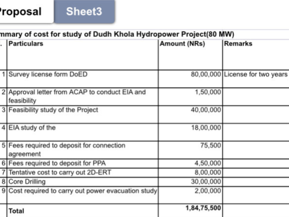Click the empty Remarks cell beside Core Drilling
This screenshot has height=217, width=289.
[256, 182]
